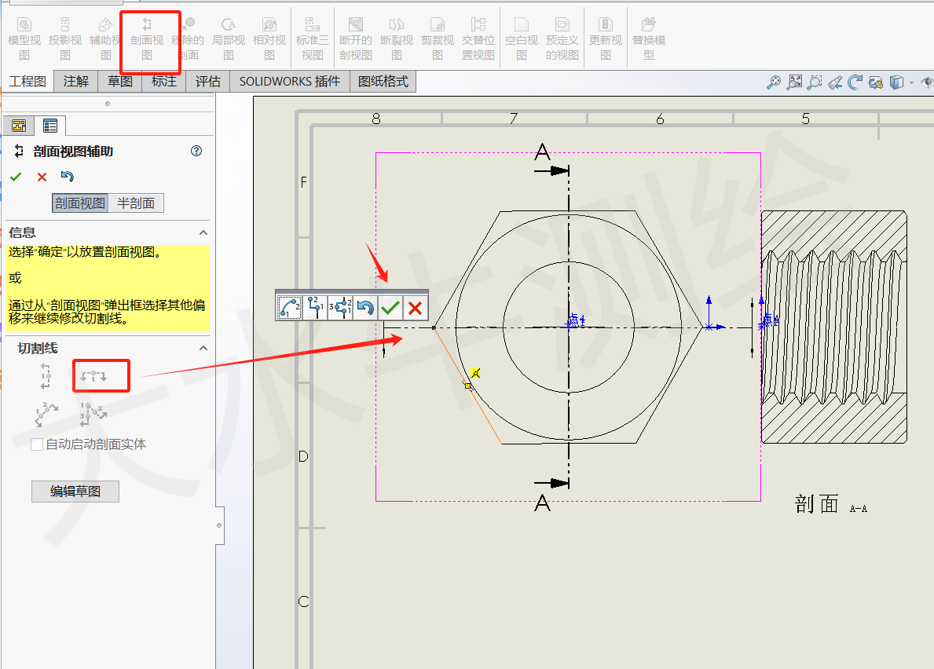The width and height of the screenshot is (934, 669).
Task: Click the magnifier zoom icon at top right
Action: (776, 82)
